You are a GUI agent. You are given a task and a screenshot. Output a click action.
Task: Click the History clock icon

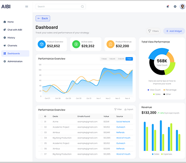click(5, 37)
